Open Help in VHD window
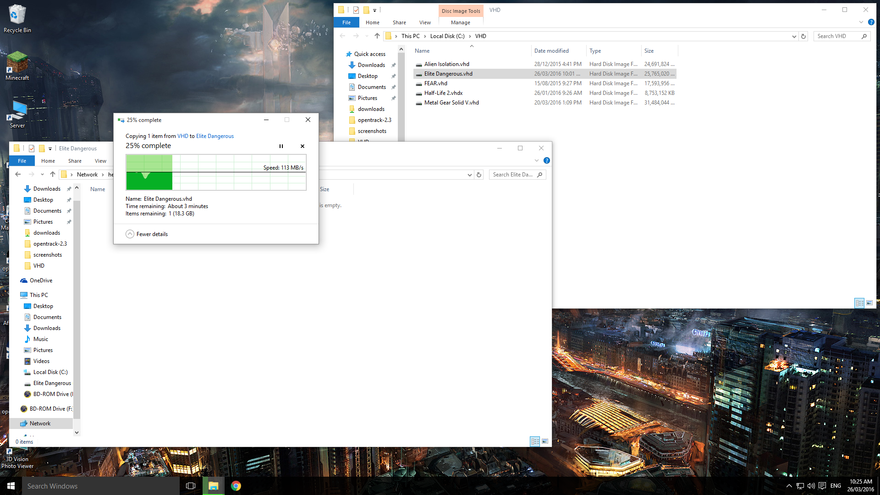This screenshot has width=880, height=495. [x=871, y=22]
